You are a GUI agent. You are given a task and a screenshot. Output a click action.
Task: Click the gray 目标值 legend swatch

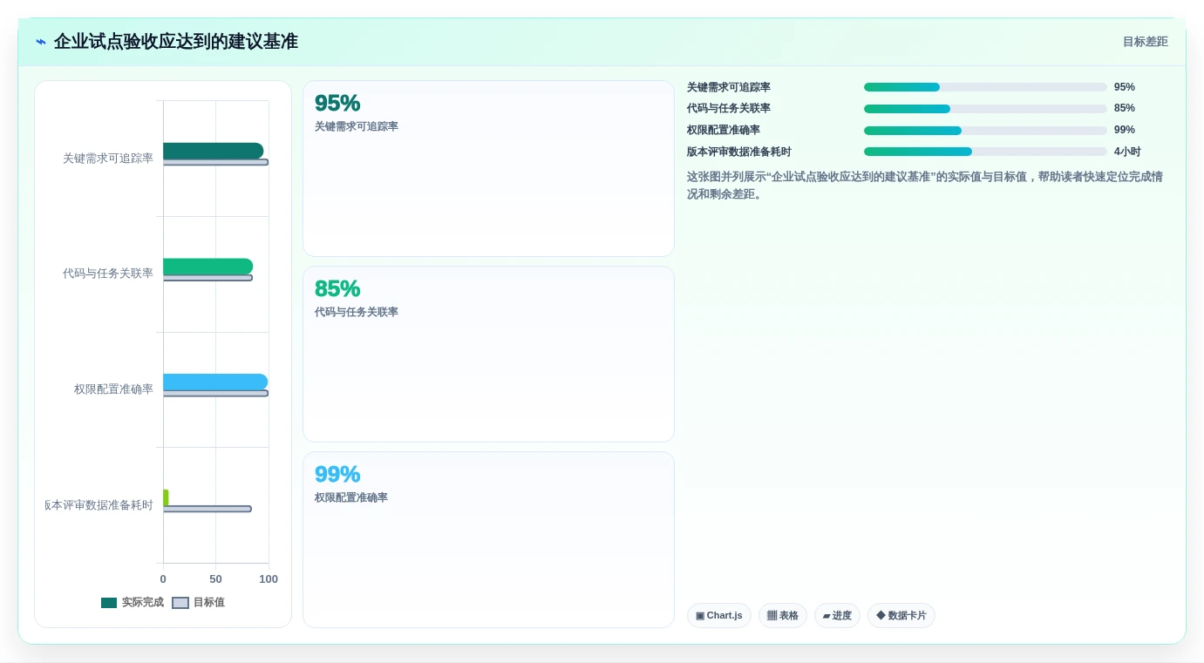(180, 603)
